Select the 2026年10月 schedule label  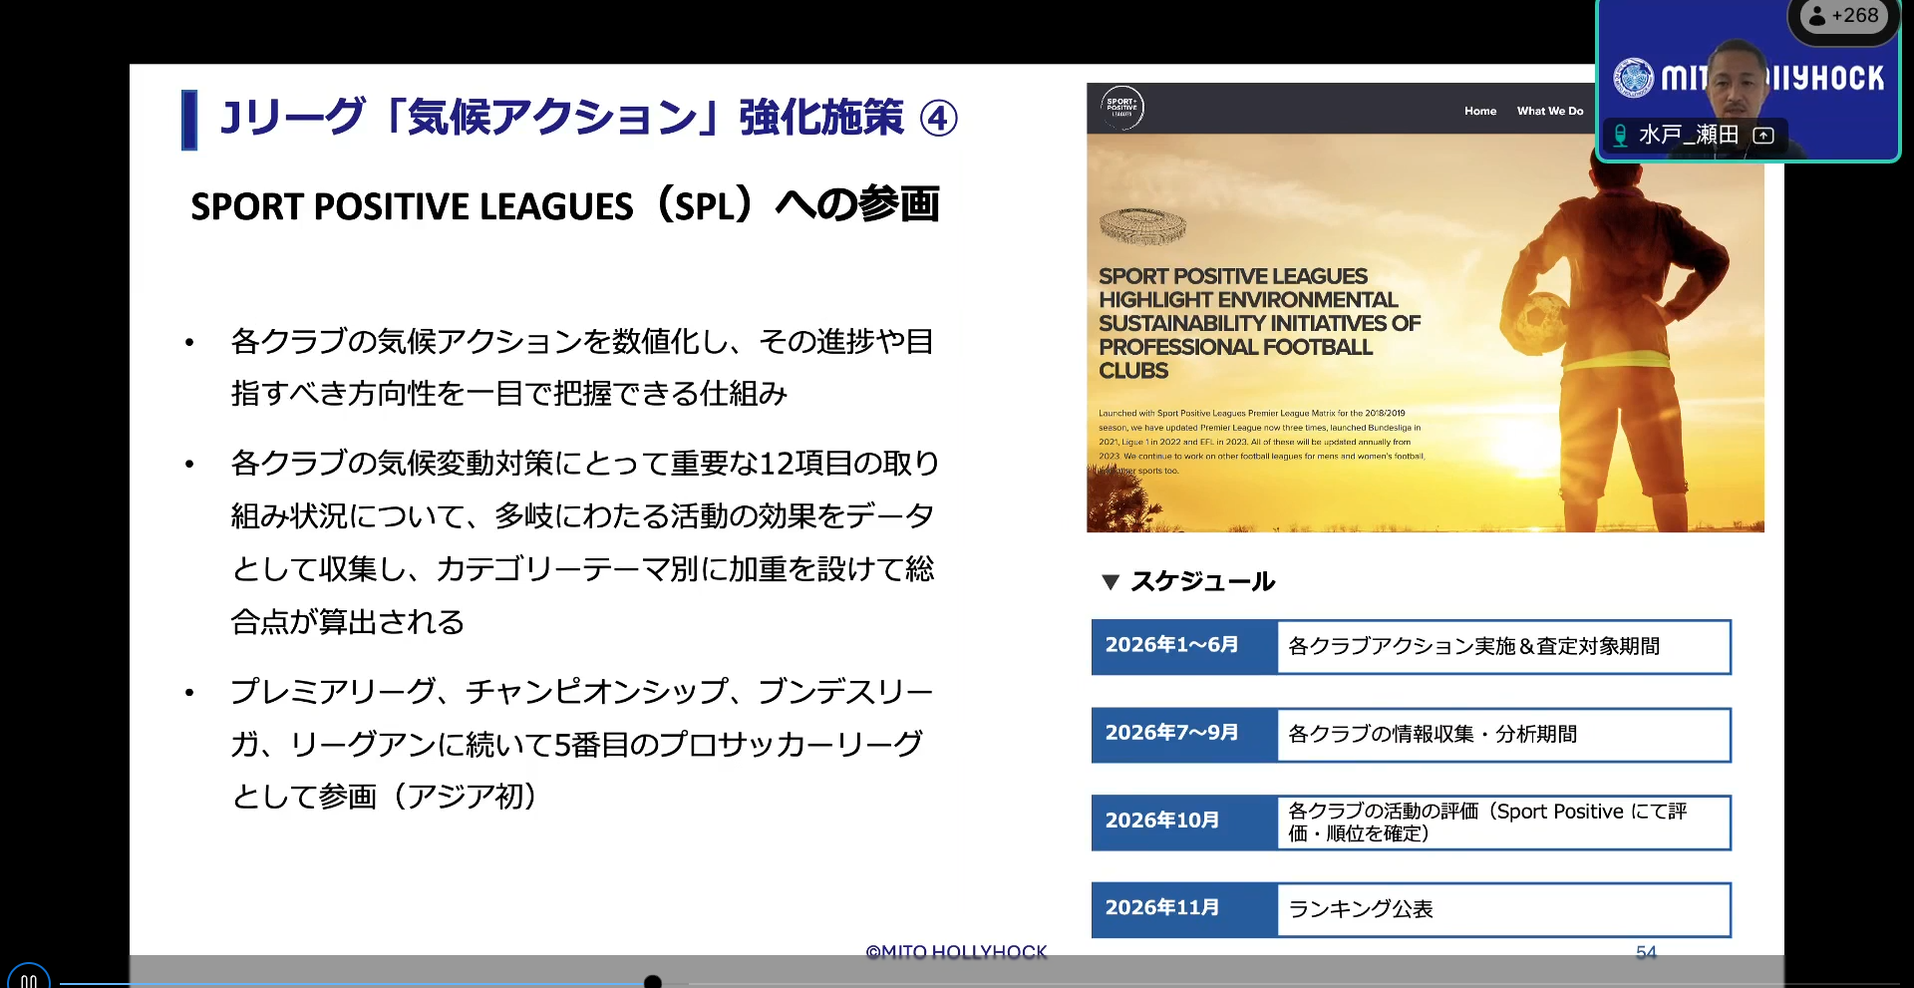tap(1184, 822)
